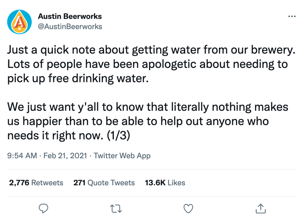Visit the @AustinBeerworks handle link
Viewport: 304px width, 220px height.
(x=70, y=26)
